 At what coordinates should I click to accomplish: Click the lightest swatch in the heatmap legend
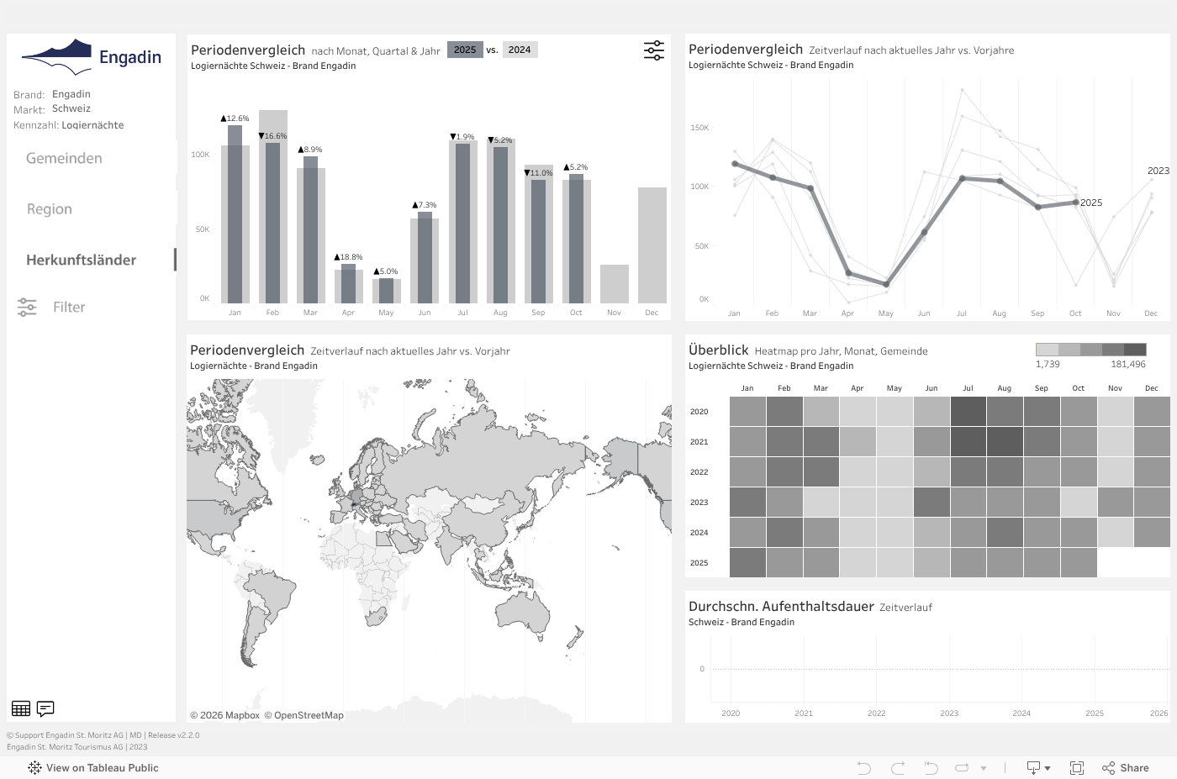click(x=1047, y=350)
